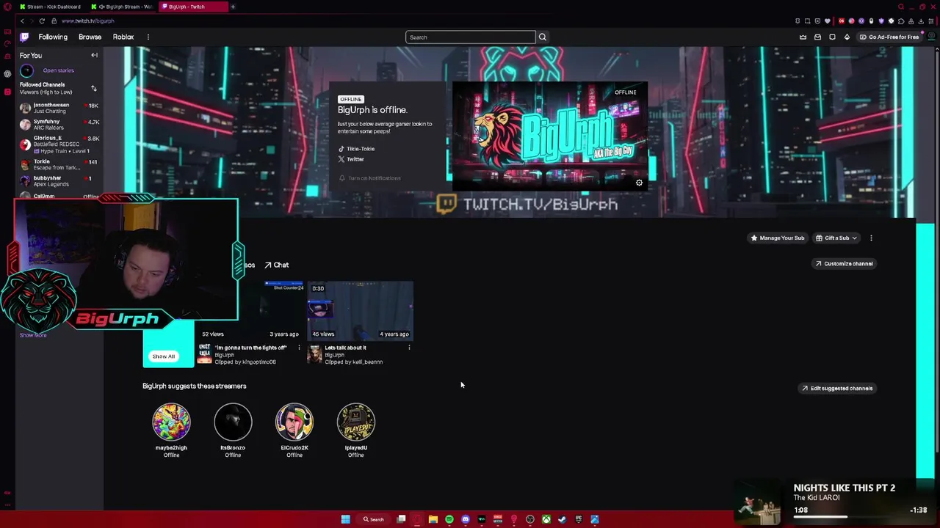
Task: Open options for 'Lets talk about it' clip
Action: click(409, 348)
